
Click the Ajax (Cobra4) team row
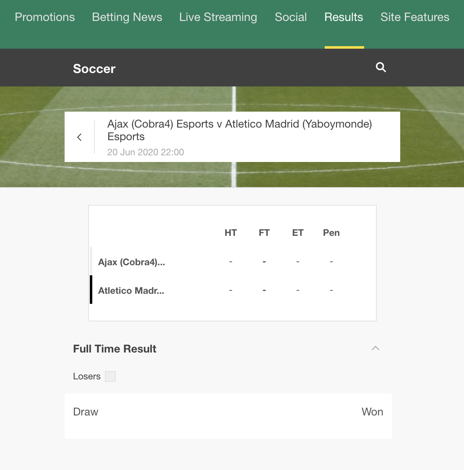click(232, 262)
